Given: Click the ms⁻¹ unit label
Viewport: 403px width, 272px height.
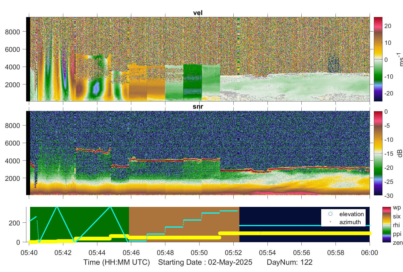Looking at the screenshot, I should pos(400,59).
